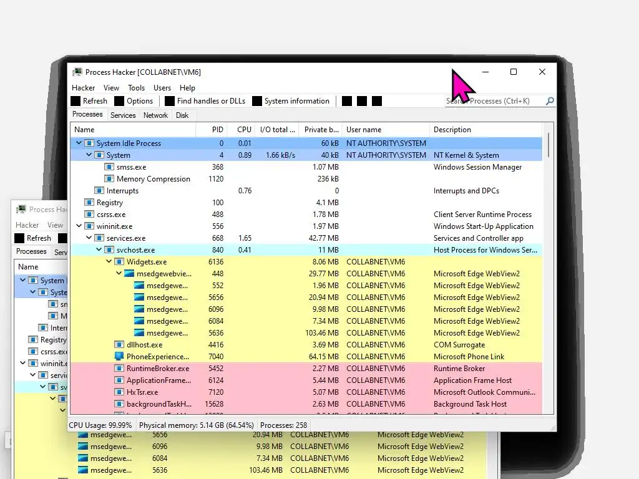Select the System Idle Process row icon
Image resolution: width=639 pixels, height=479 pixels.
click(89, 143)
